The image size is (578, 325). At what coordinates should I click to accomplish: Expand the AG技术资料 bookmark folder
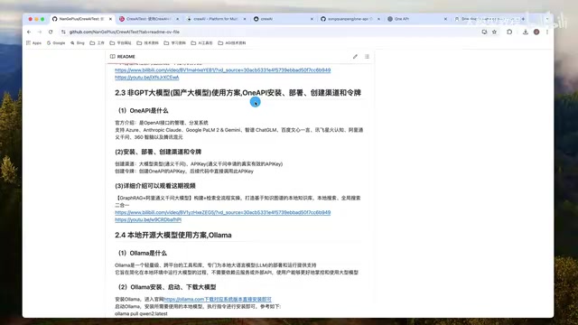point(232,43)
